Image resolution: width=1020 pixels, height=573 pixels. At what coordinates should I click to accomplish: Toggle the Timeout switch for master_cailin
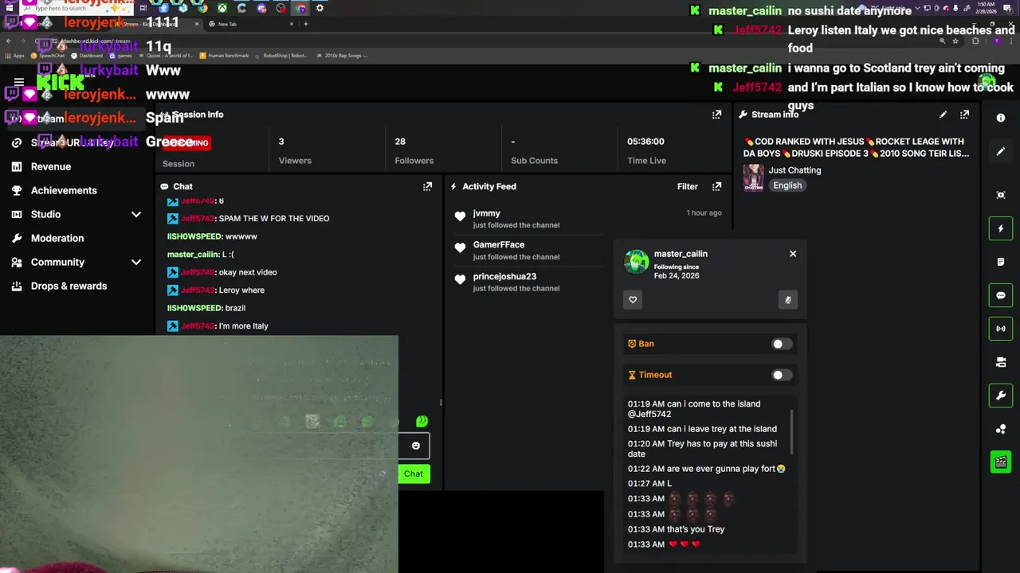[782, 375]
